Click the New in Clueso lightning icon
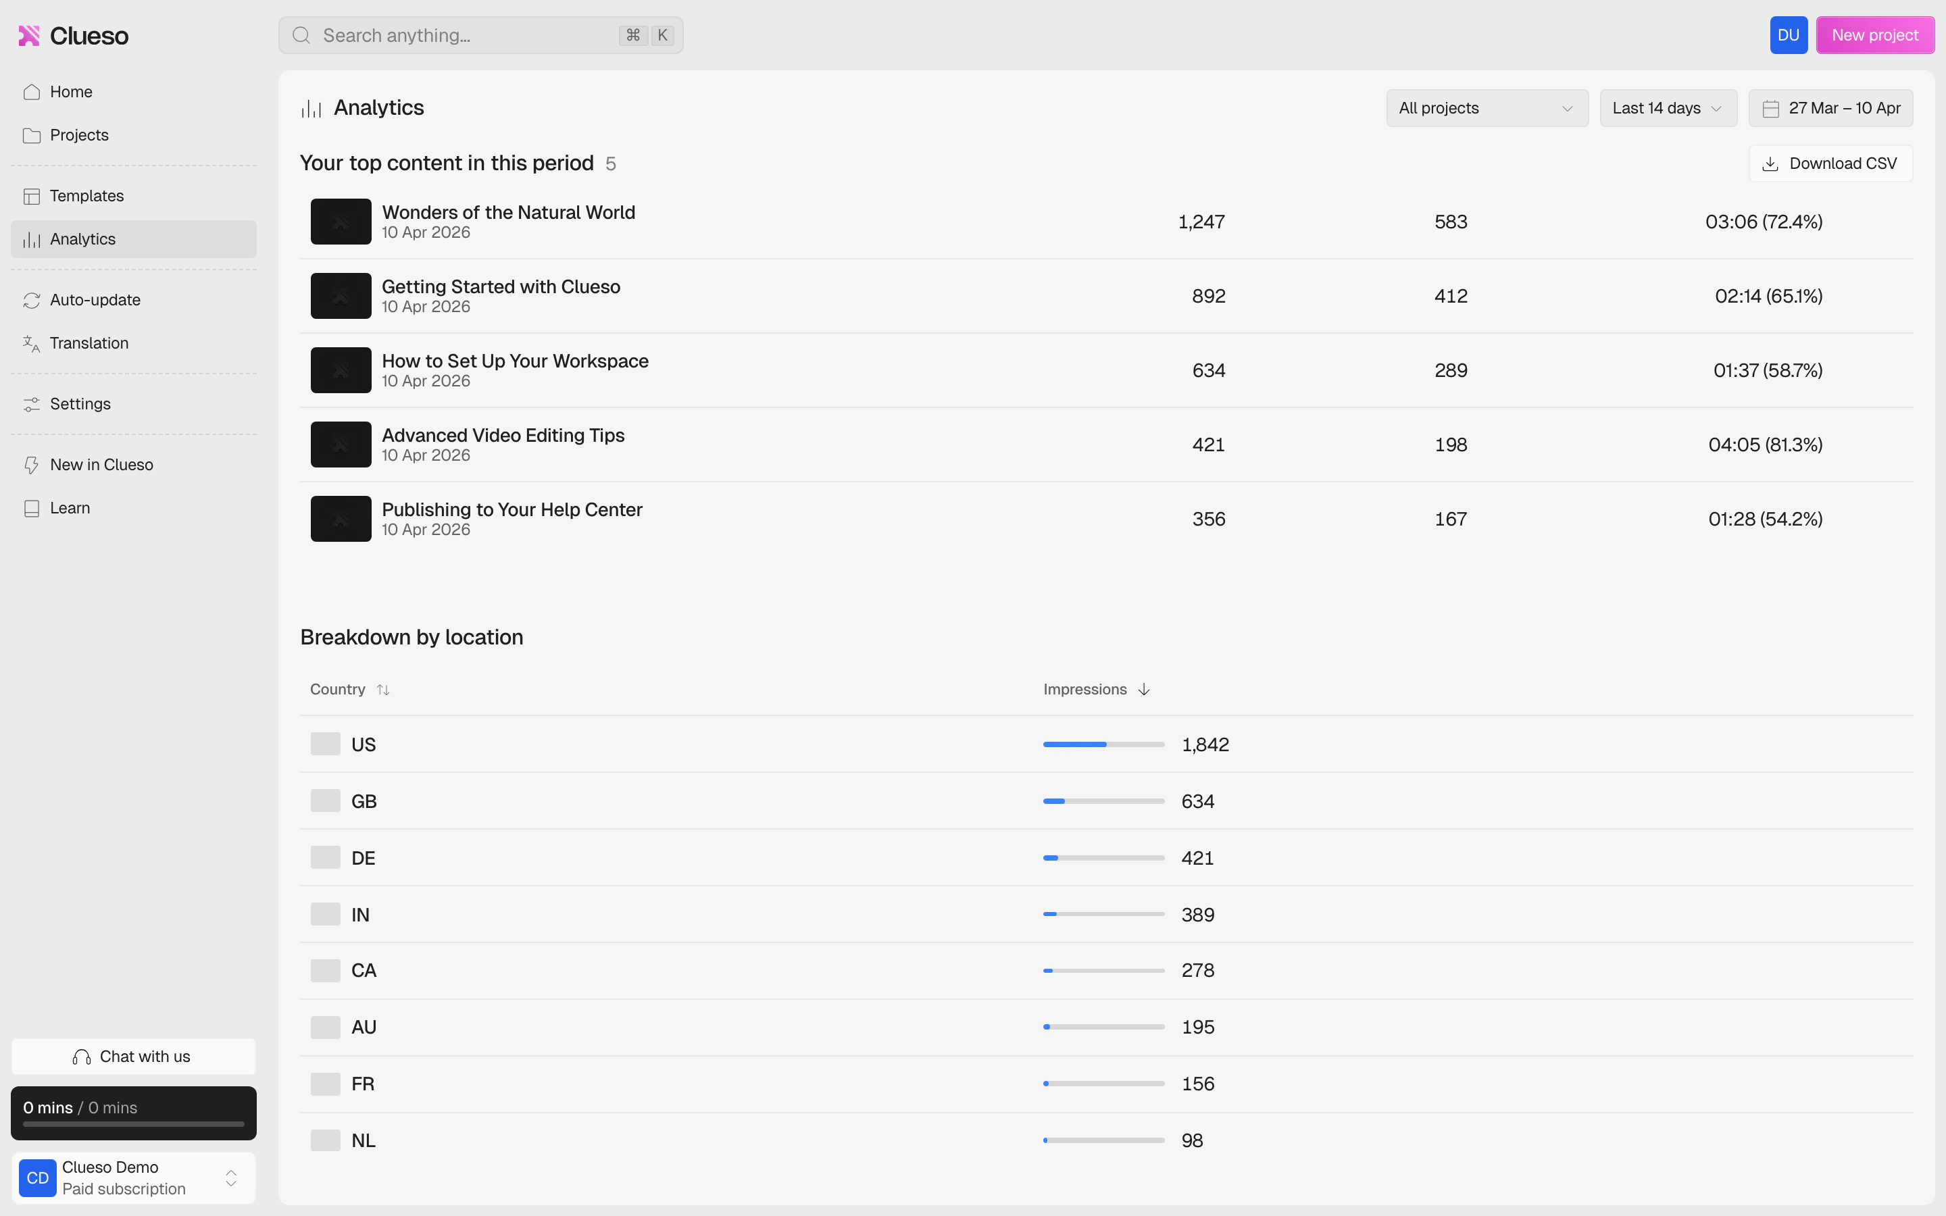Screen dimensions: 1946x1216 point(31,465)
